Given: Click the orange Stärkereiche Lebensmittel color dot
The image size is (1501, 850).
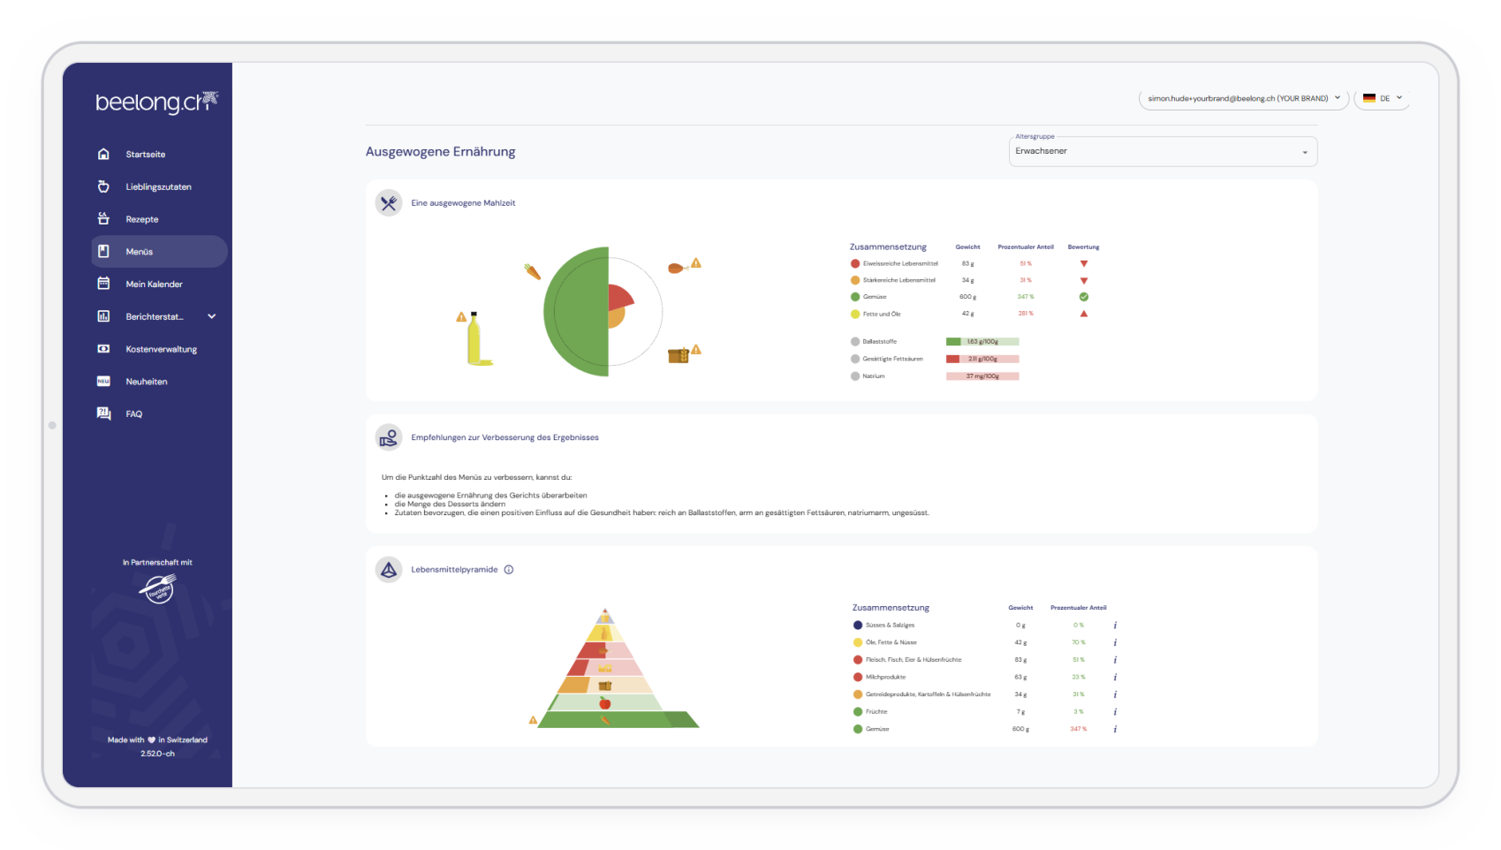Looking at the screenshot, I should tap(855, 280).
